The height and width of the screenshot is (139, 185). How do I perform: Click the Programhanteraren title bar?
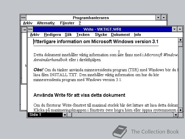tap(91, 18)
